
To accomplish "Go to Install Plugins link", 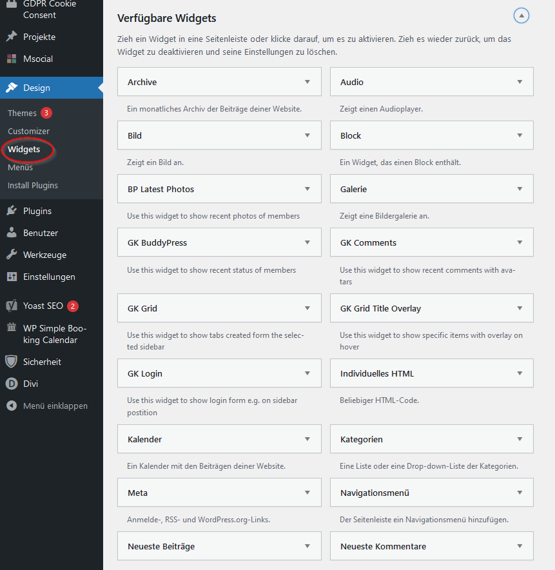I will tap(33, 185).
